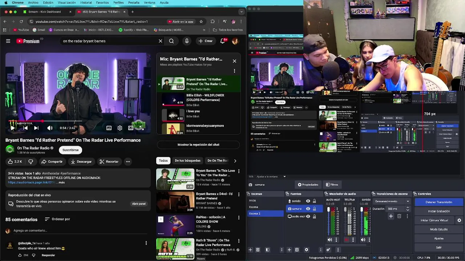Select Billie Eilish WILDFLOWER in the mix
The height and width of the screenshot is (261, 465).
coord(198,100)
